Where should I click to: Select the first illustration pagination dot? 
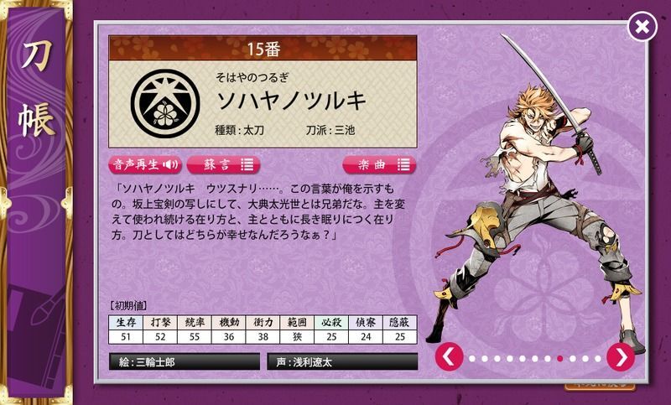(472, 358)
